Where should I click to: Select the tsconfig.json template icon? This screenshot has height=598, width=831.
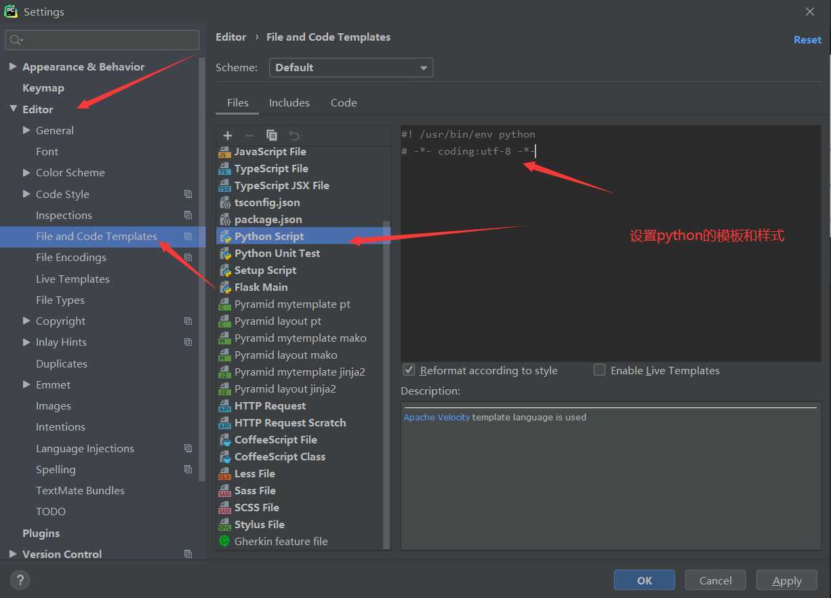tap(224, 203)
